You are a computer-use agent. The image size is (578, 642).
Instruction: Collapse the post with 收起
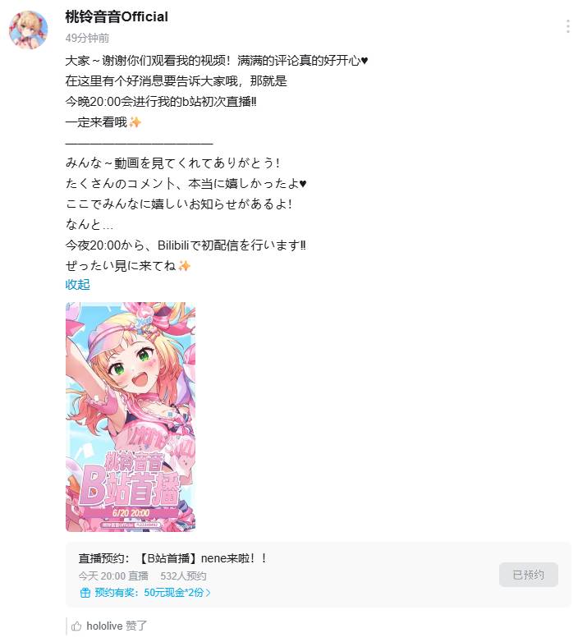pos(77,285)
